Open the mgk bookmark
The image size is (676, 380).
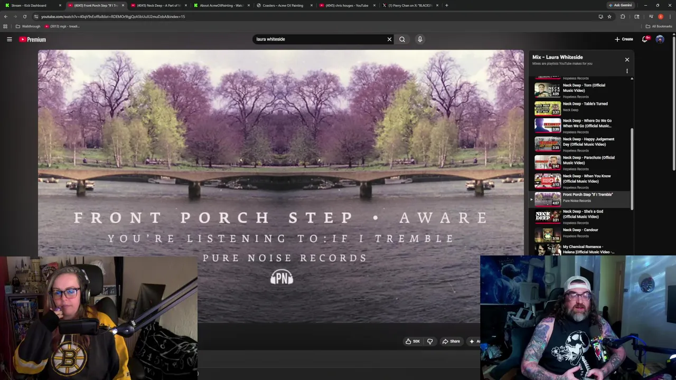click(62, 26)
